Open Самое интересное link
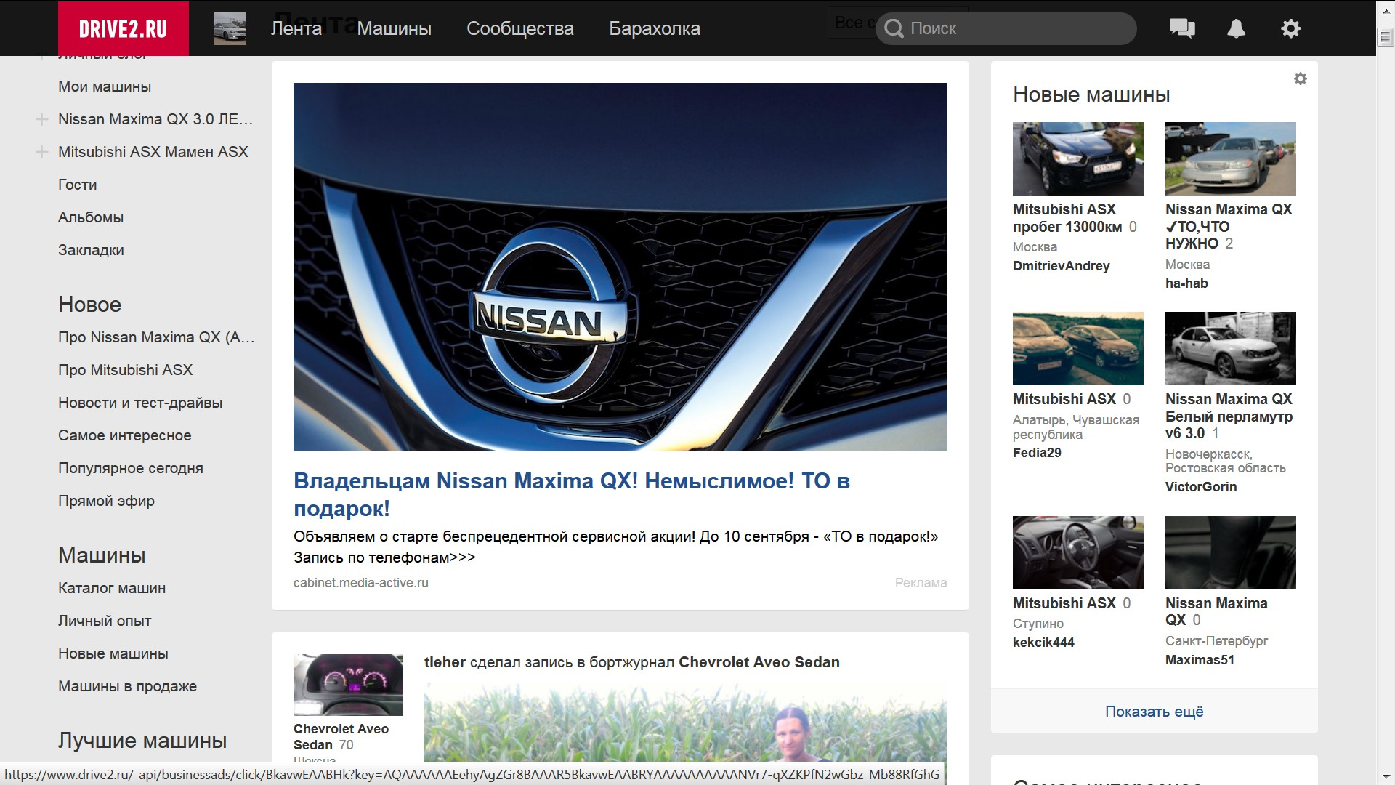1395x785 pixels. pyautogui.click(x=125, y=435)
